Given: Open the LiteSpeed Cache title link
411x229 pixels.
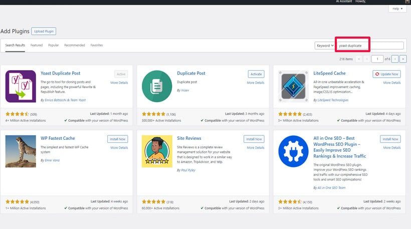Looking at the screenshot, I should pyautogui.click(x=329, y=73).
